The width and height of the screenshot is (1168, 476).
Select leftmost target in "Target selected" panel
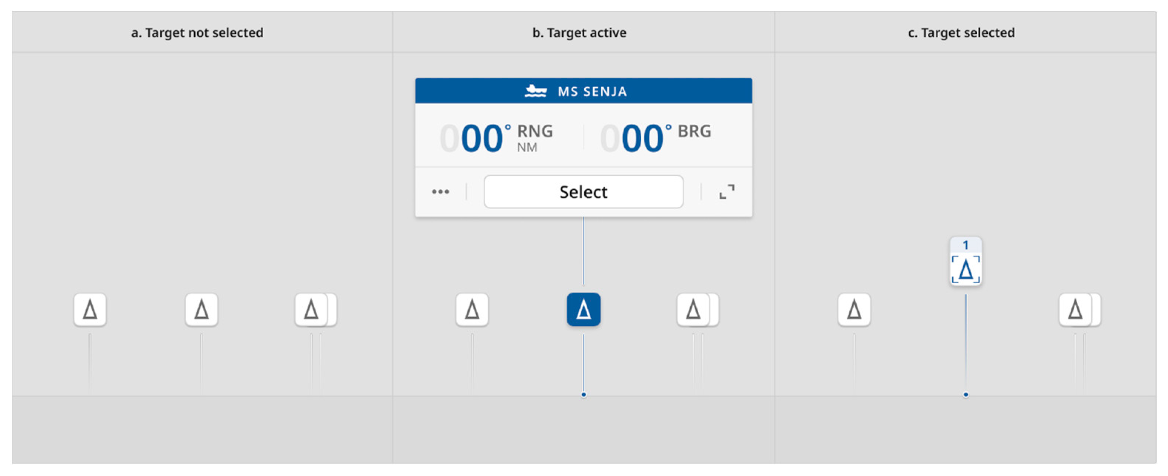pyautogui.click(x=854, y=310)
